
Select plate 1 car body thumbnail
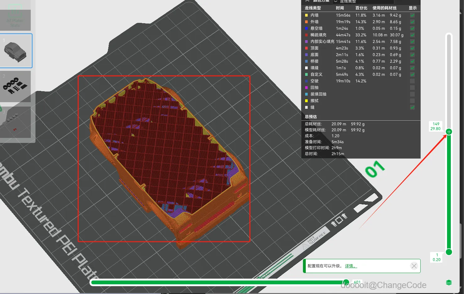16,50
